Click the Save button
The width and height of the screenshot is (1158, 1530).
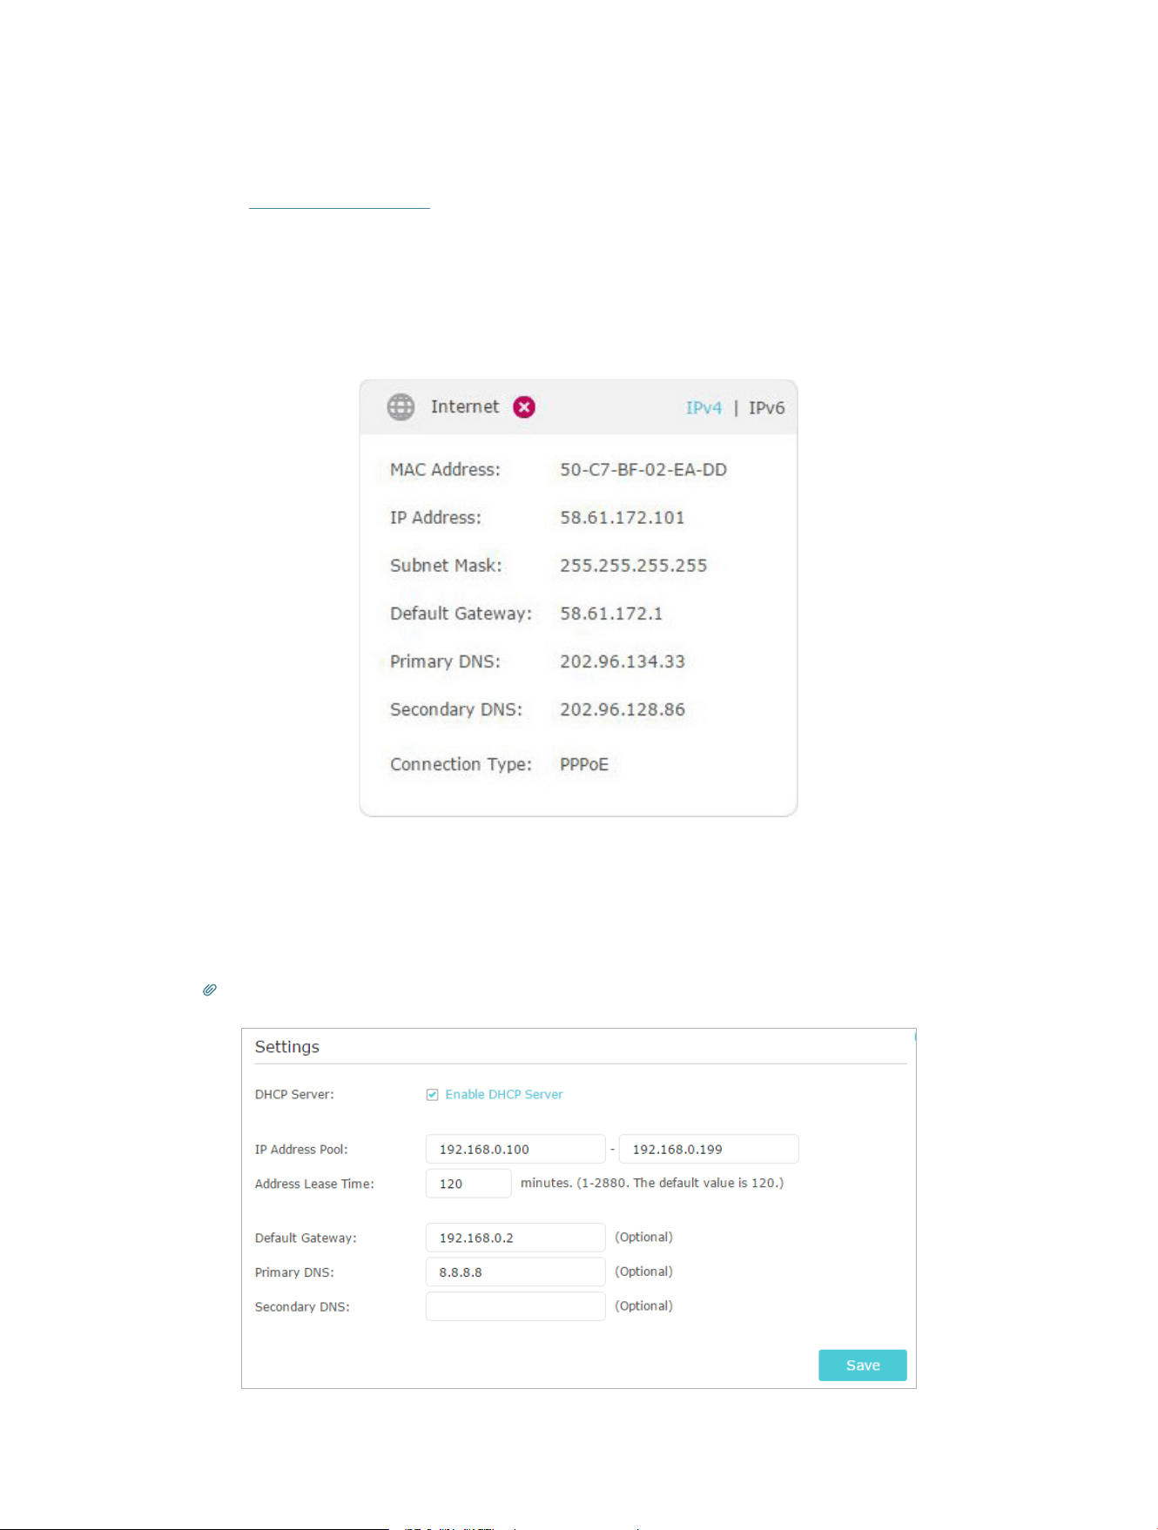coord(863,1365)
